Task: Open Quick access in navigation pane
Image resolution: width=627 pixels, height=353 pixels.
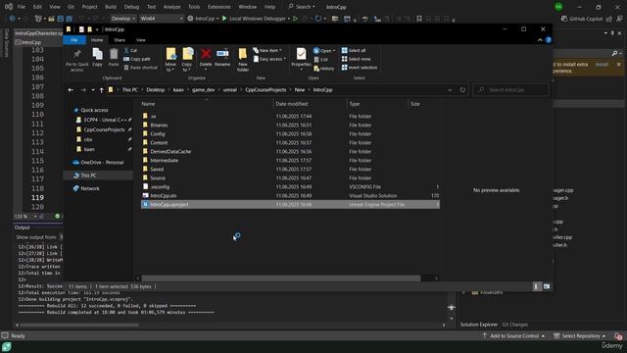Action: [94, 110]
